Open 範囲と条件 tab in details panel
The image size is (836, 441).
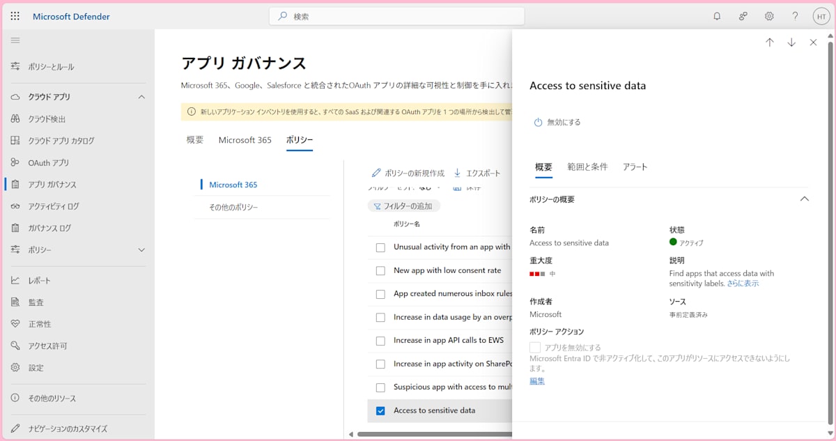pos(587,167)
